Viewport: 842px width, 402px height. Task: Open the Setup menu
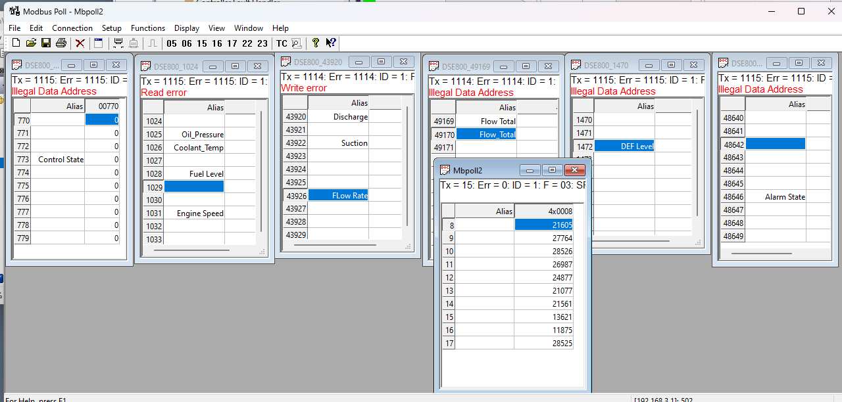112,28
